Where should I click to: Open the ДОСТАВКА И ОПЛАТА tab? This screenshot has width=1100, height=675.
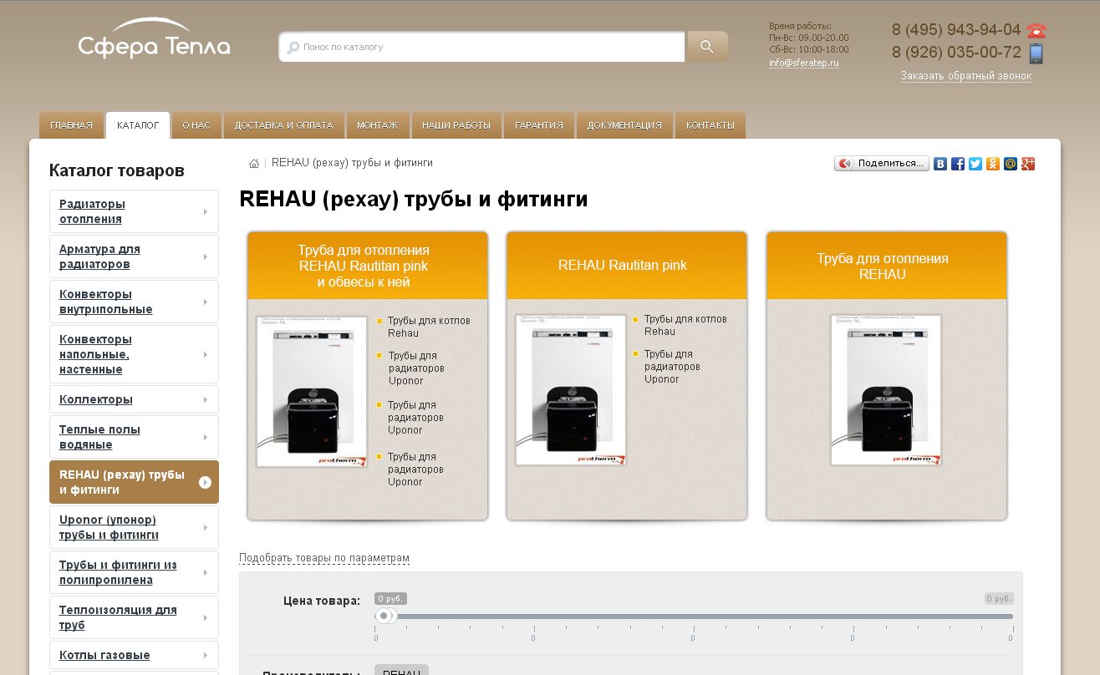coord(284,125)
